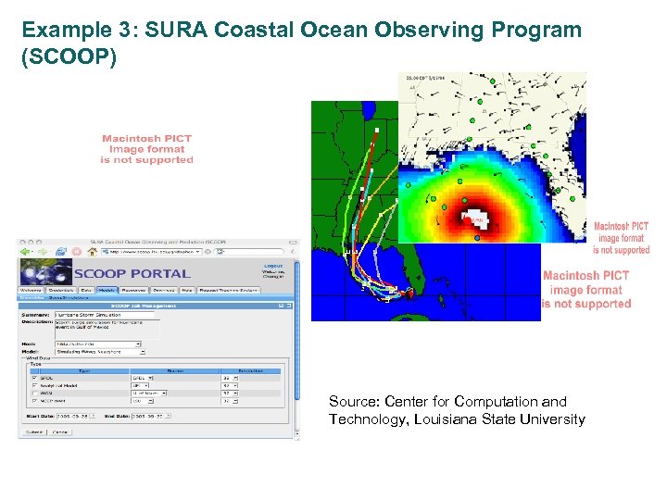Click the search engine icon in search box
Screen dimensions: 667x500
[220, 252]
